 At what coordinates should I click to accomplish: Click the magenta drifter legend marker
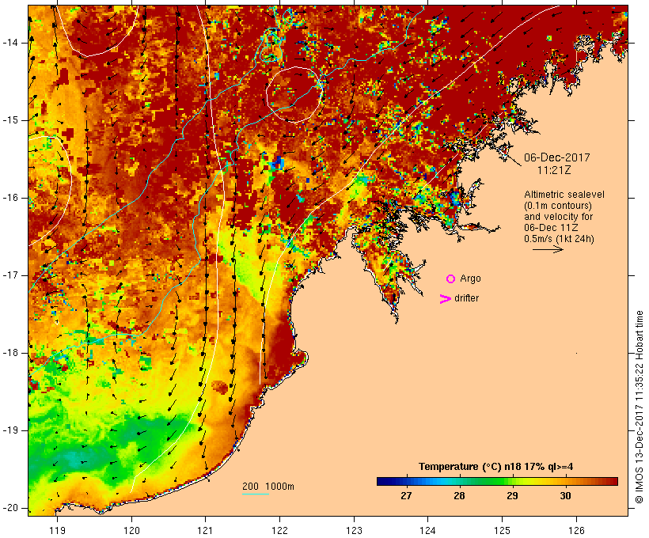point(445,299)
